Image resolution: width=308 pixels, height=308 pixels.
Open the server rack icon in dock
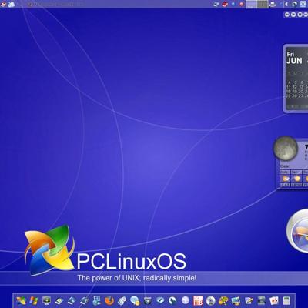click(x=261, y=300)
